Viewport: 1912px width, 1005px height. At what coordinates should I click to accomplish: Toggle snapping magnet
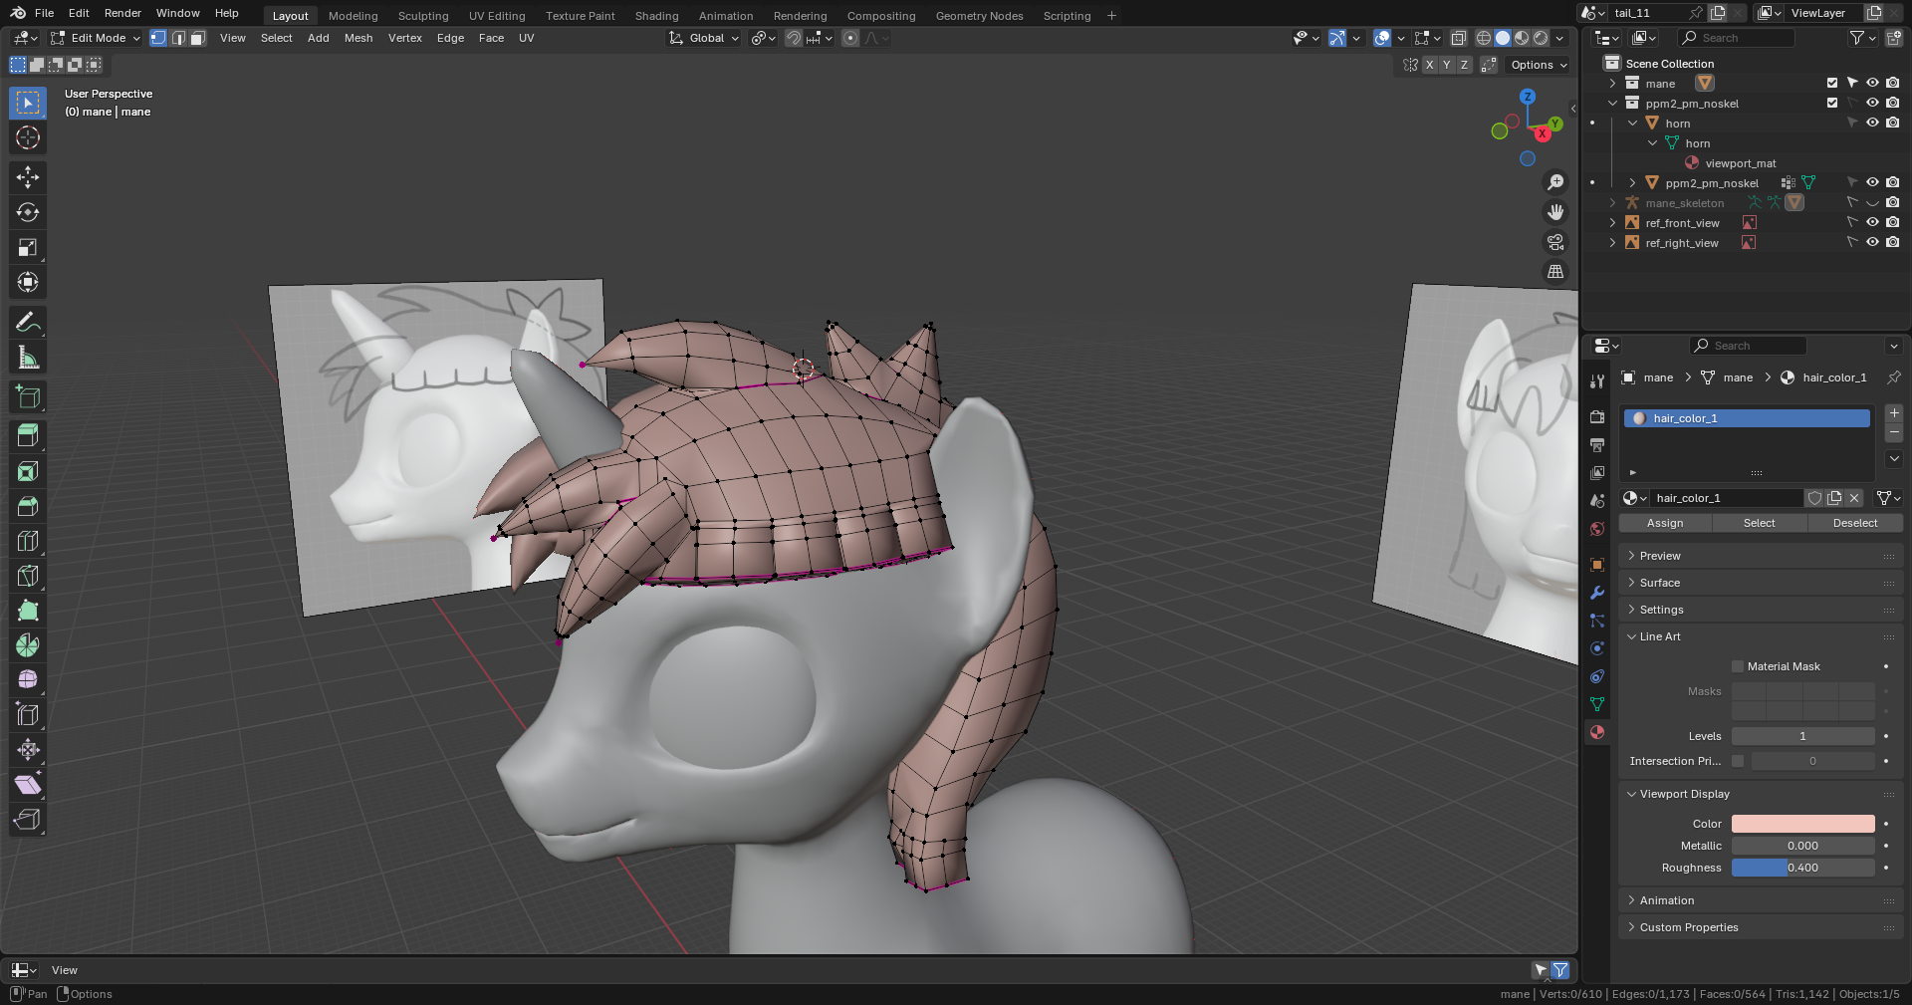tap(794, 38)
